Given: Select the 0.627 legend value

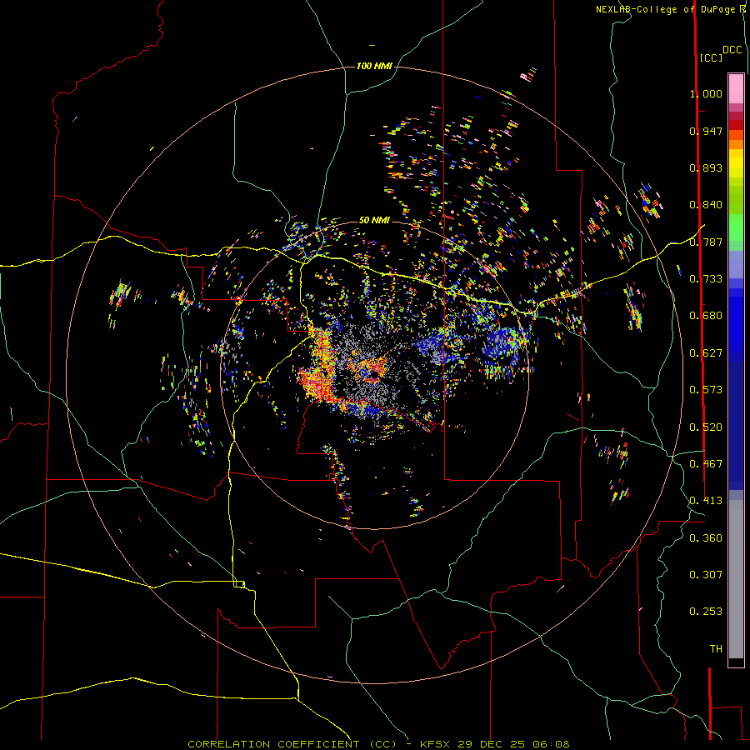Looking at the screenshot, I should 706,353.
